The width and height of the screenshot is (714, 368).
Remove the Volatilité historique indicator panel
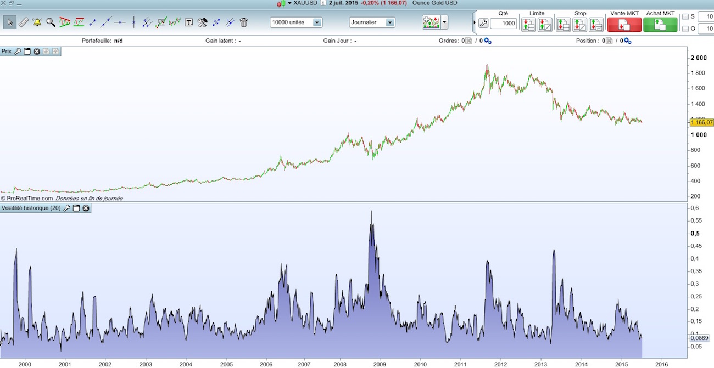[x=86, y=208]
